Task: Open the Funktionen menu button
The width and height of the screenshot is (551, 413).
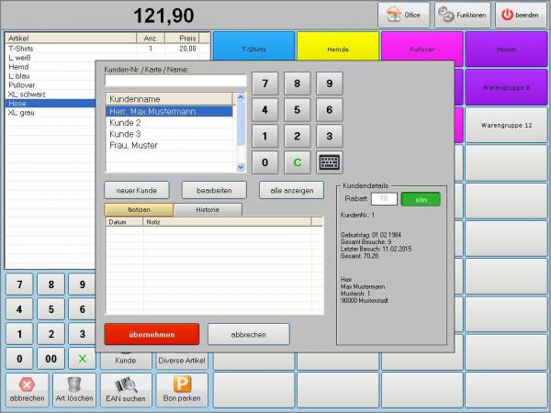Action: 462,15
